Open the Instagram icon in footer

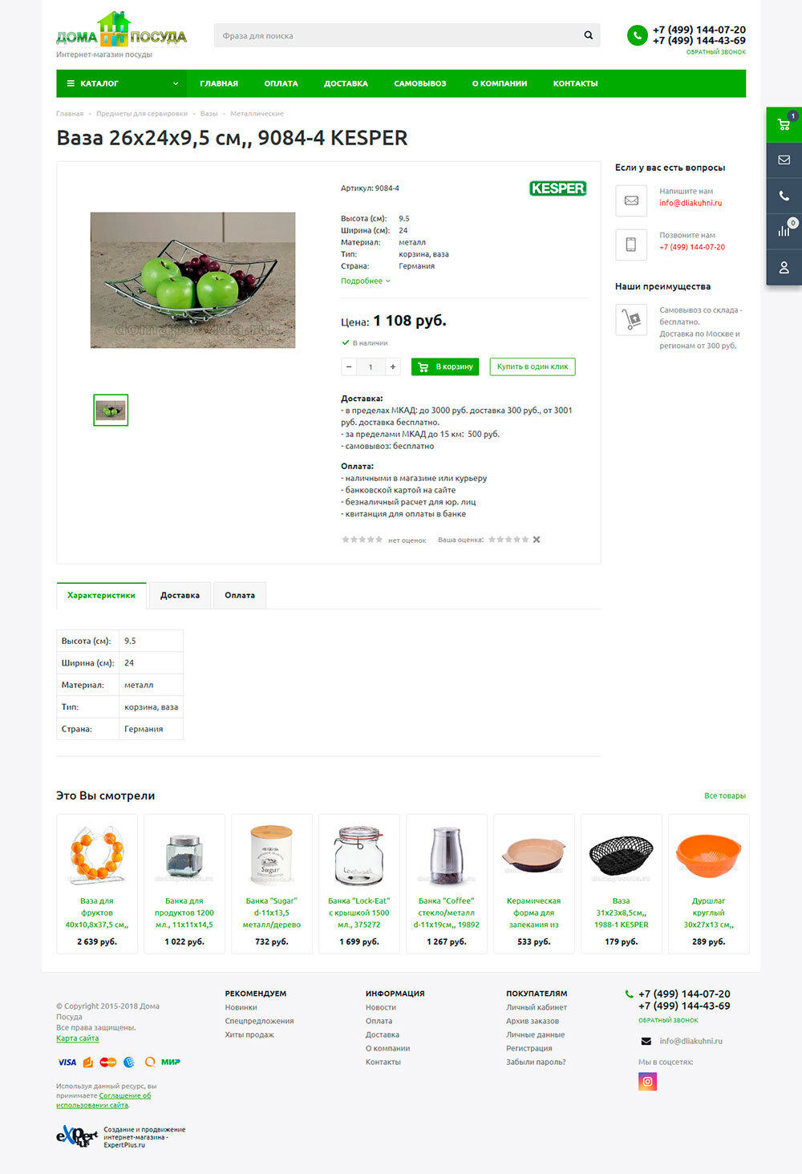click(x=647, y=1082)
